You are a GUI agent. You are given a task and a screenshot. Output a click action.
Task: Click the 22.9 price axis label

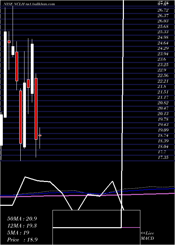pos(162,70)
